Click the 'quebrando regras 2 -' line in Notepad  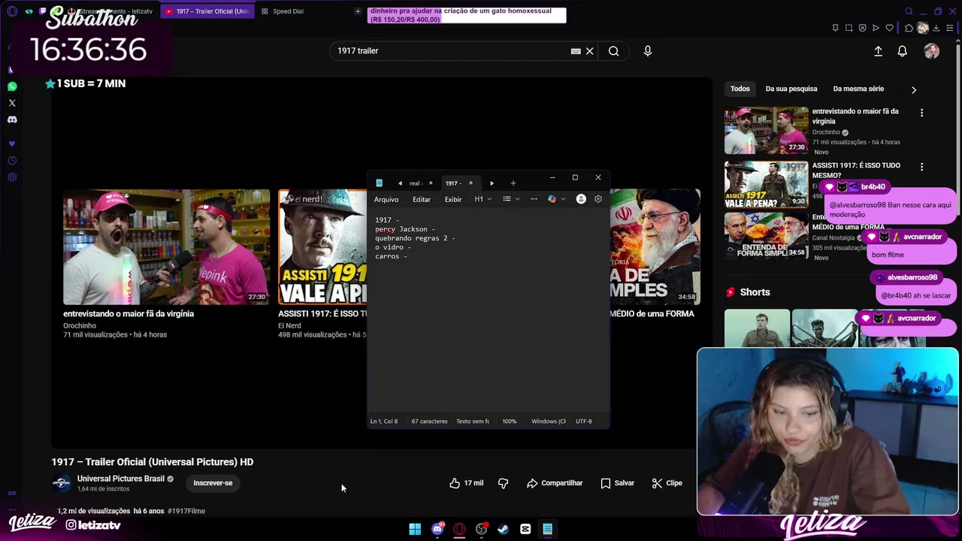415,238
